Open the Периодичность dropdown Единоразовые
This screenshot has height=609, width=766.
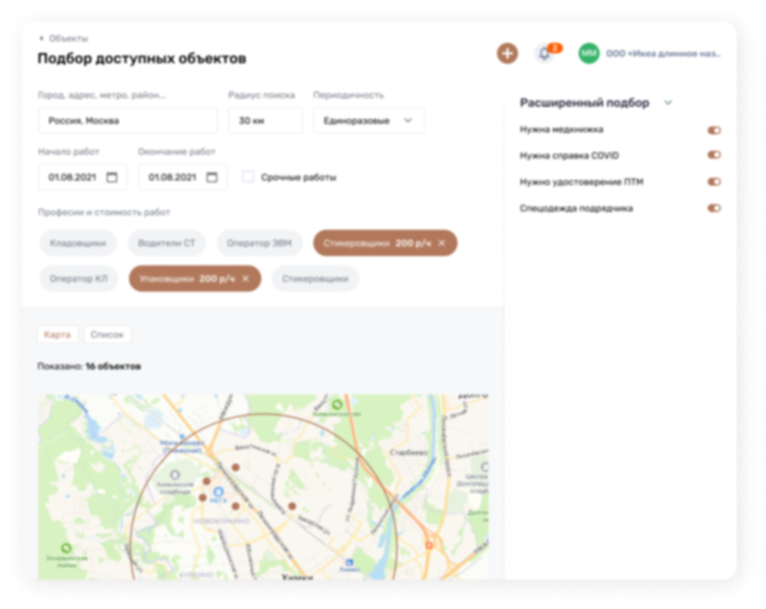pyautogui.click(x=368, y=120)
